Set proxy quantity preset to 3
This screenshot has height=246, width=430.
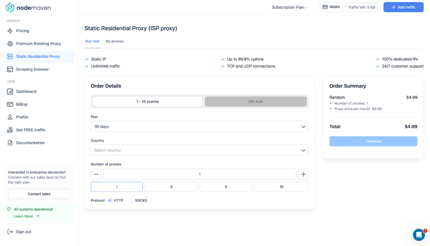coord(171,187)
